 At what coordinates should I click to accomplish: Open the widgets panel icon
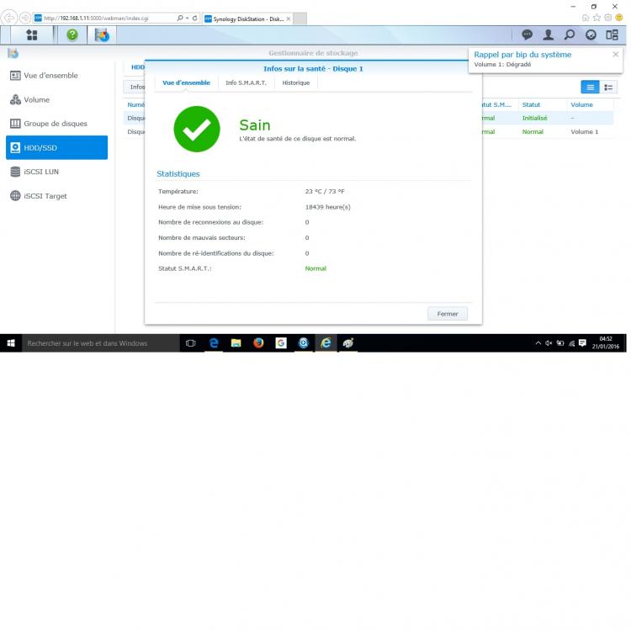click(x=591, y=34)
